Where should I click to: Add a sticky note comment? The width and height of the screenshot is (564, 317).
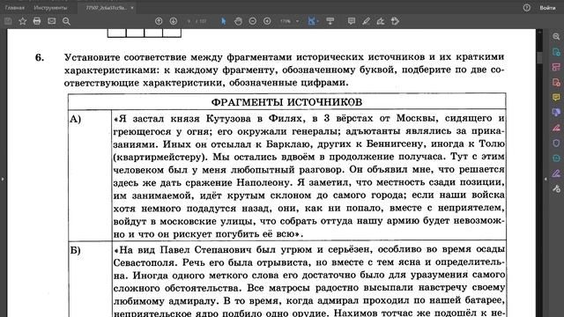coord(352,21)
